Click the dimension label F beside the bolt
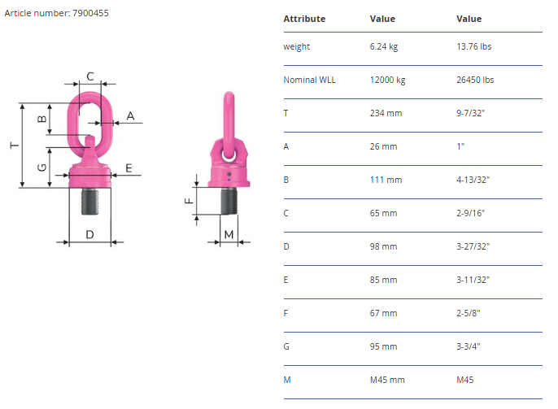Viewport: 558px width, 409px height. click(189, 201)
